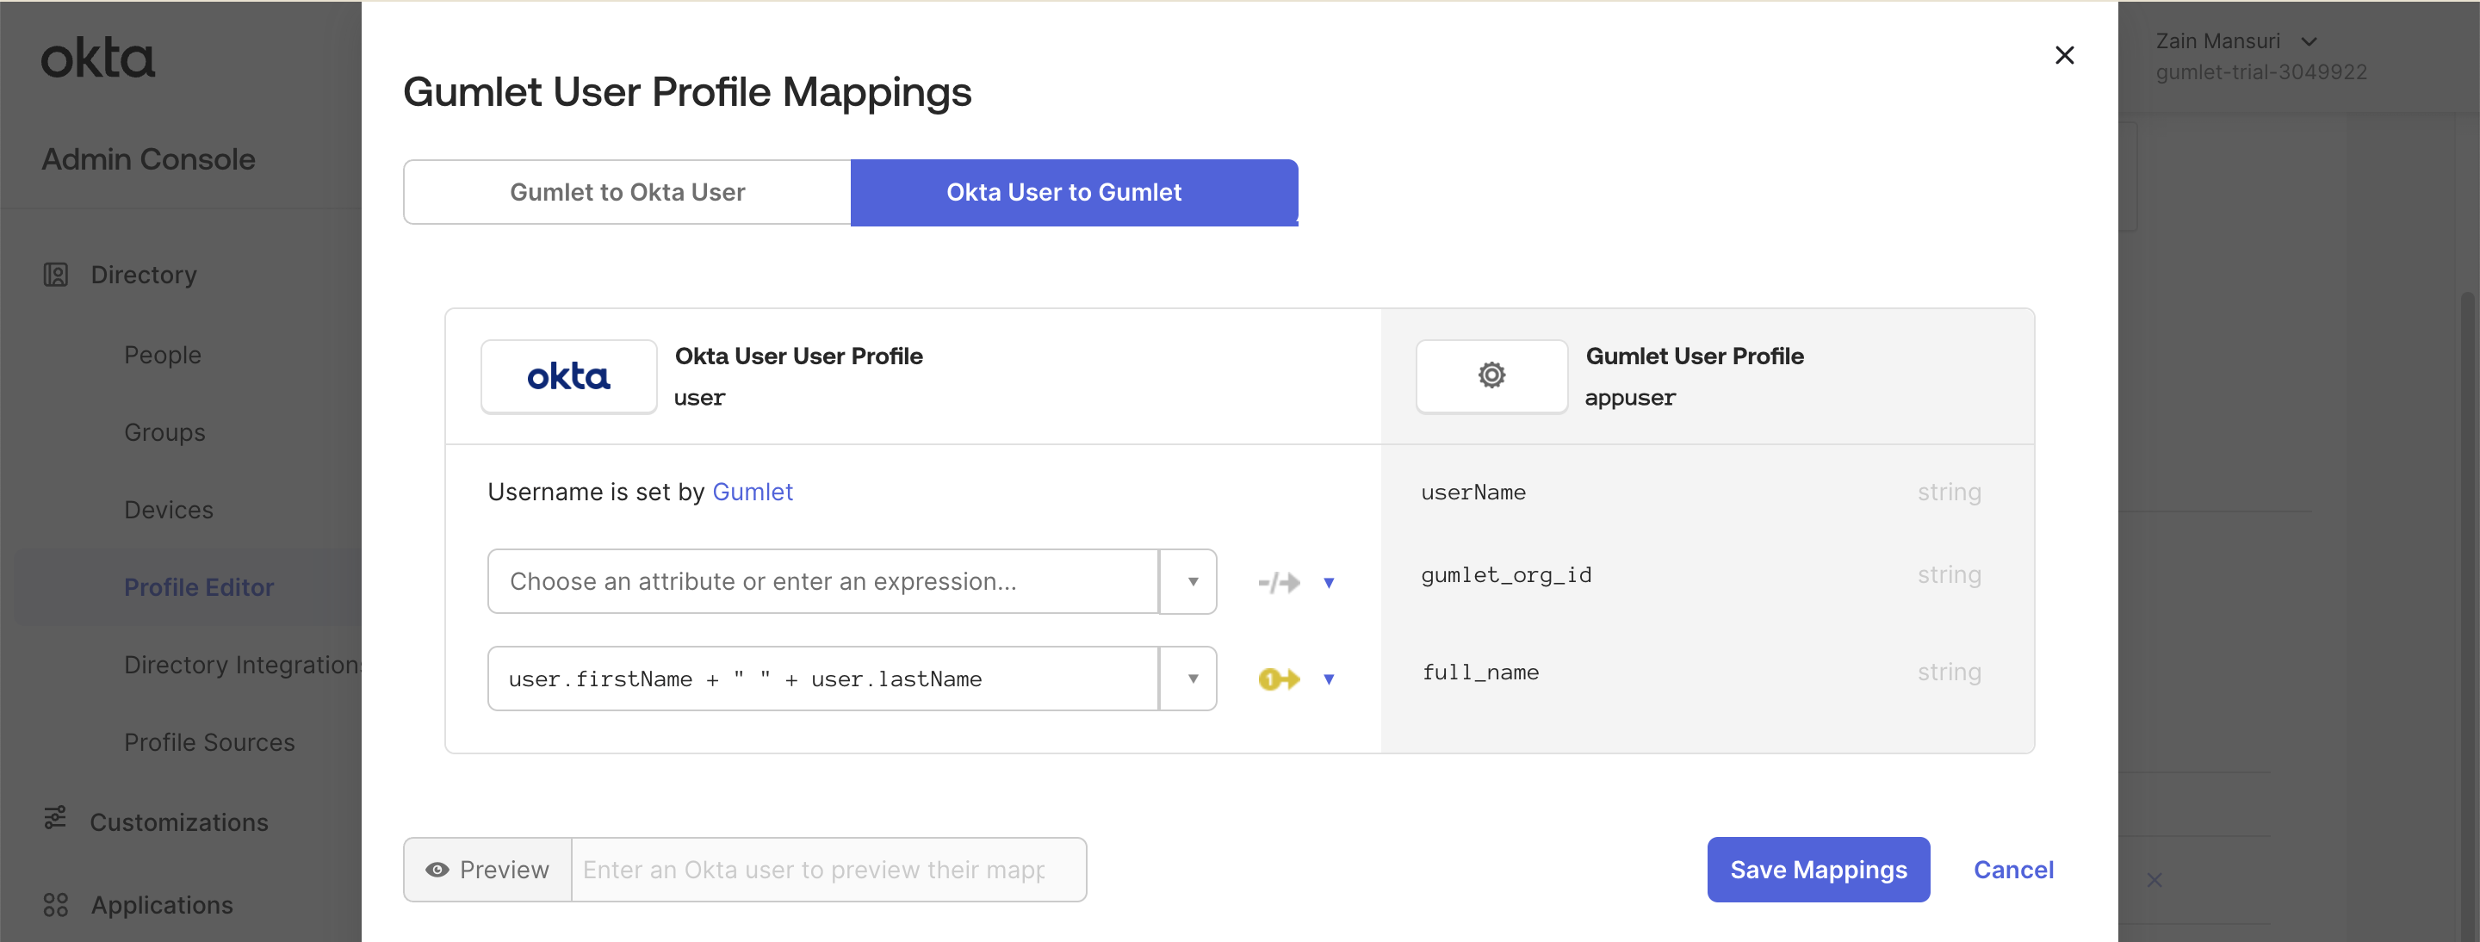
Task: Click the 'appuser' profile variable text
Action: 1630,399
